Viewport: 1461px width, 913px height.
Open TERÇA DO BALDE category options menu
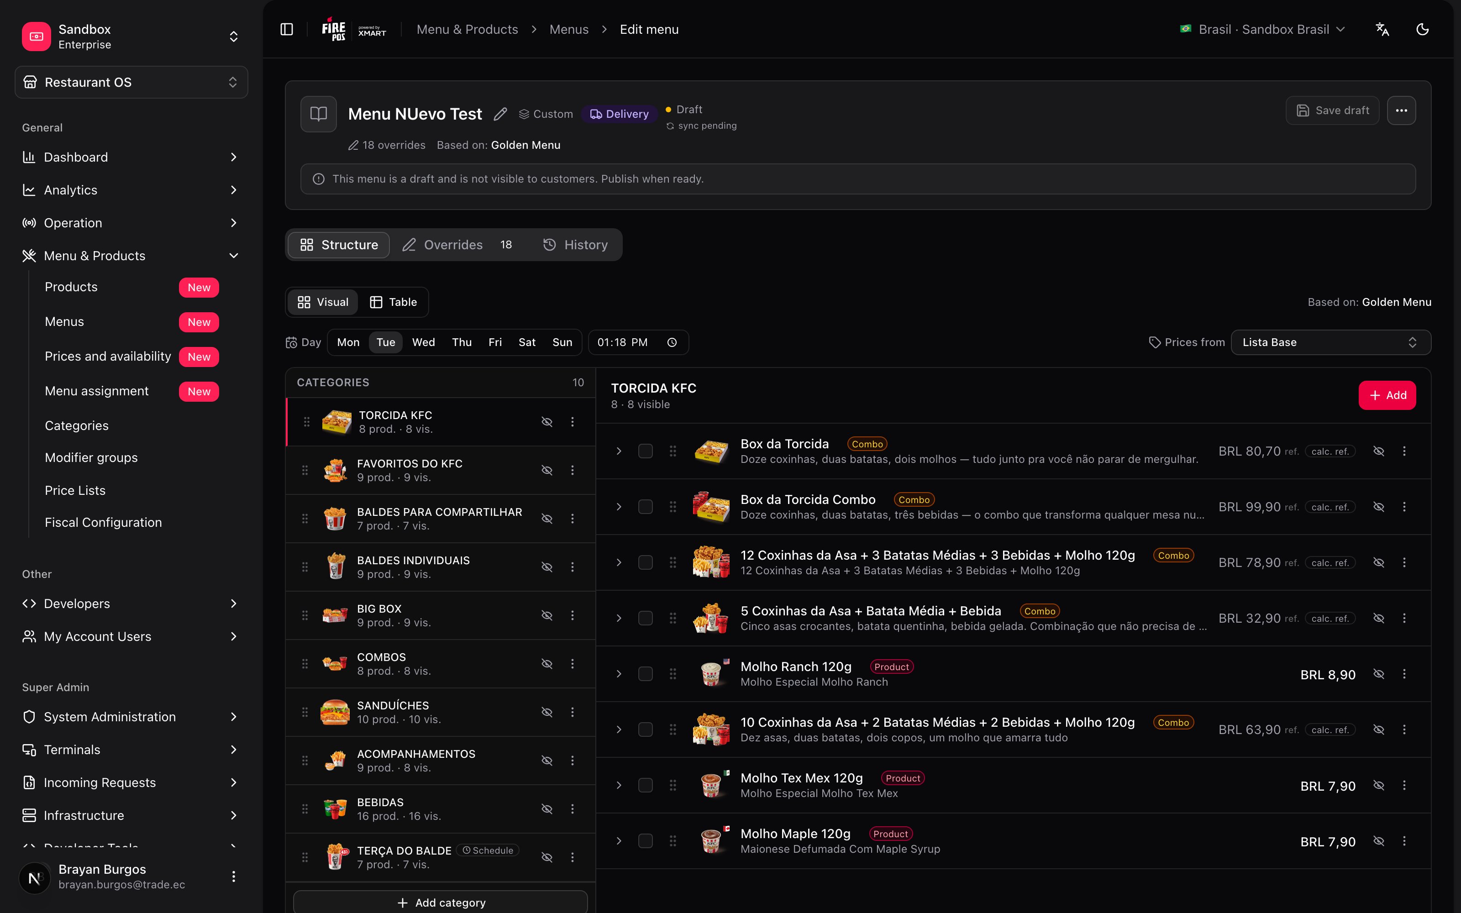573,857
